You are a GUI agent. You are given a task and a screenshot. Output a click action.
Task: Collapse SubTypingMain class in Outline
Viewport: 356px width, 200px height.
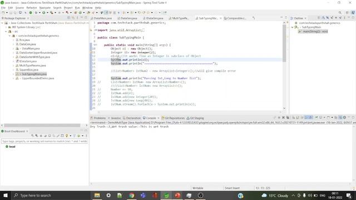pyautogui.click(x=293, y=27)
